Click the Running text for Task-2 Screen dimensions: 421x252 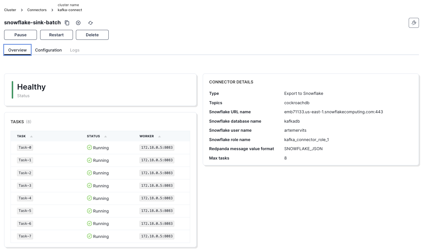point(101,173)
